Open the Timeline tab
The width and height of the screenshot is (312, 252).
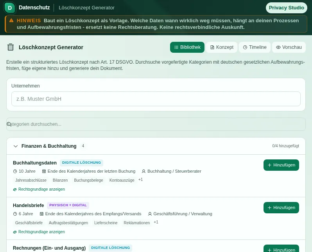click(255, 47)
